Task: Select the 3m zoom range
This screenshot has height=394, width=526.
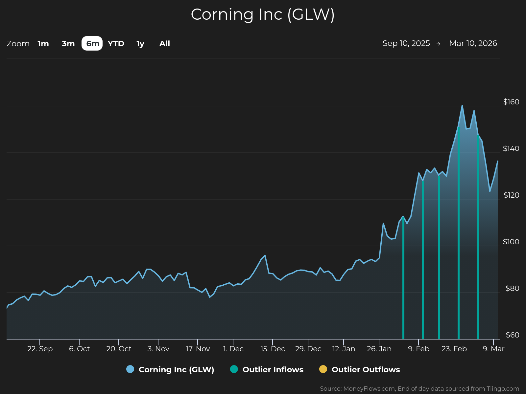Action: click(68, 44)
